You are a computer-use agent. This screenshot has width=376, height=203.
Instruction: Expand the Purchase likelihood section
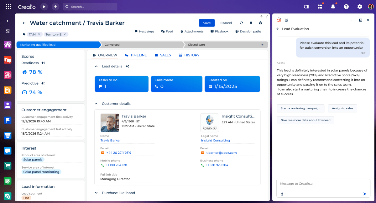click(x=96, y=193)
